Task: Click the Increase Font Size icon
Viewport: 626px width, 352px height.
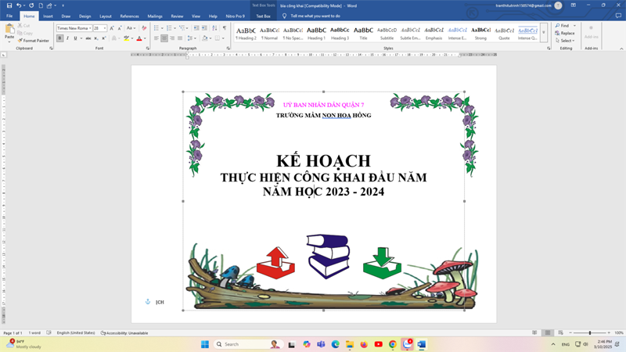Action: click(113, 28)
